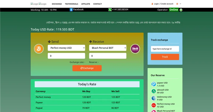Click the down arrow next to Send
The width and height of the screenshot is (213, 112).
(49, 42)
